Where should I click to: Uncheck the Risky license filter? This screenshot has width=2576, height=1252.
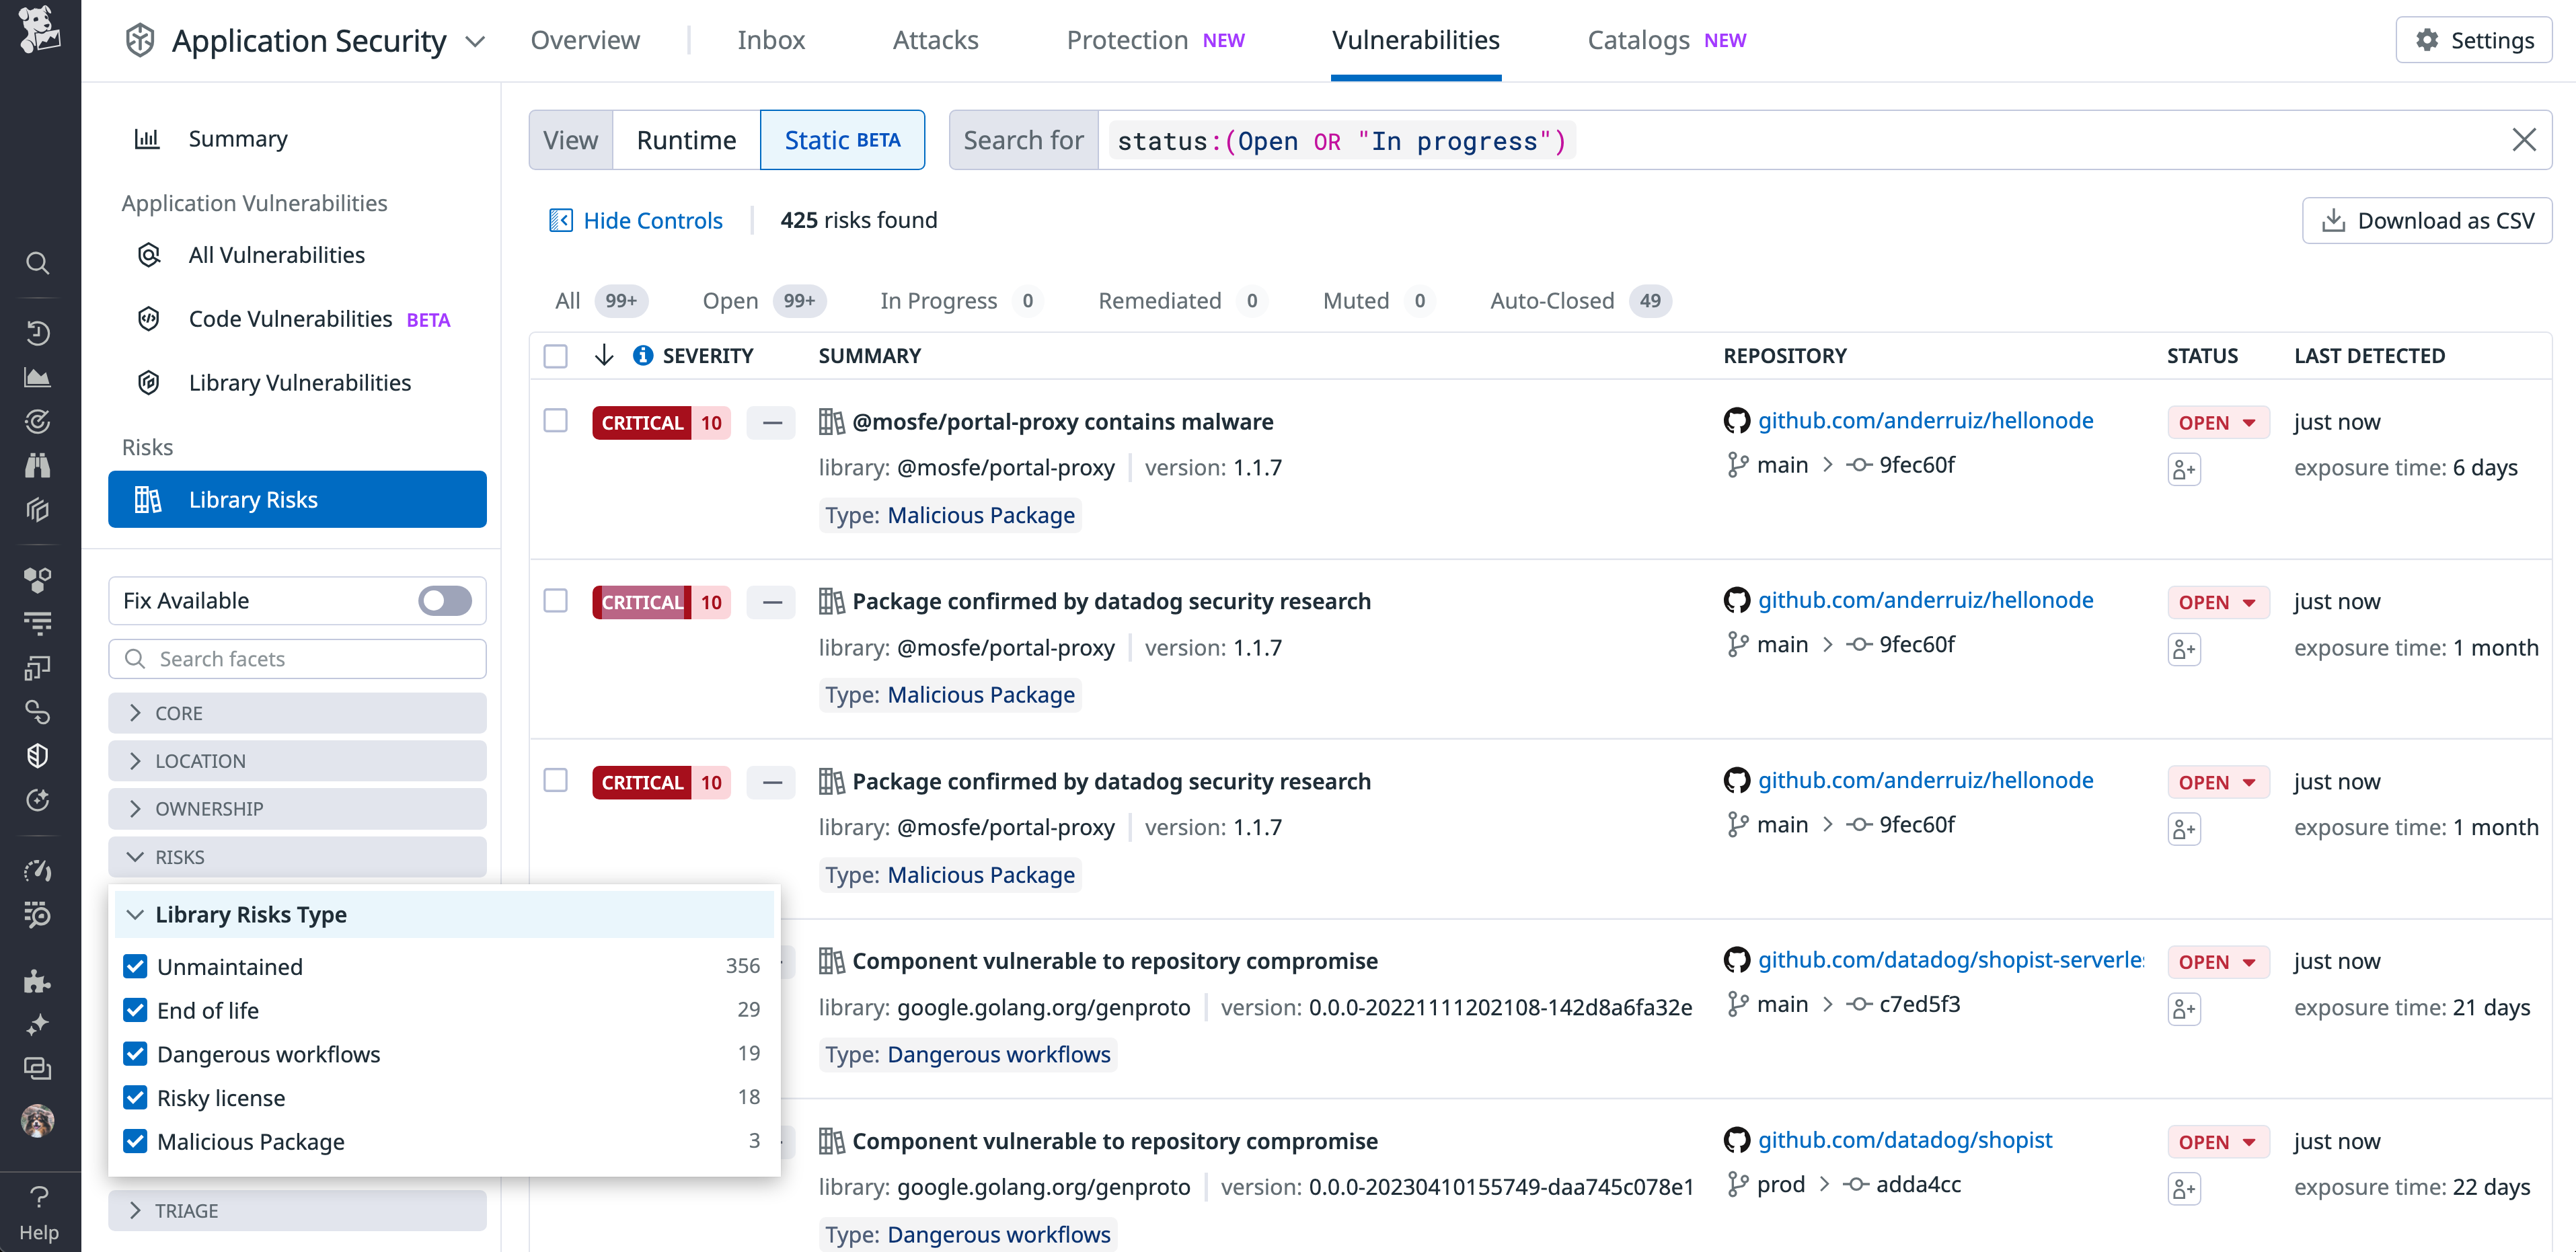[136, 1097]
